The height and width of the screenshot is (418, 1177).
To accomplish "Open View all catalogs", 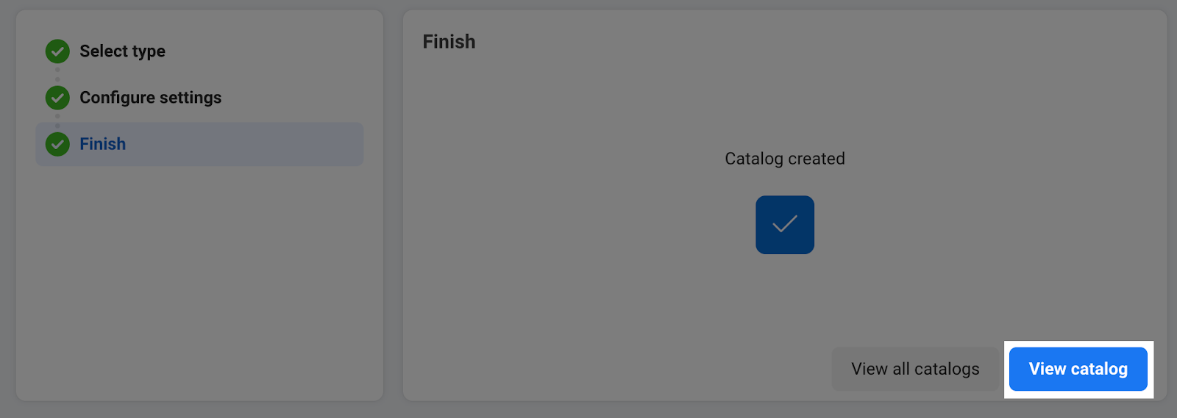I will [915, 369].
